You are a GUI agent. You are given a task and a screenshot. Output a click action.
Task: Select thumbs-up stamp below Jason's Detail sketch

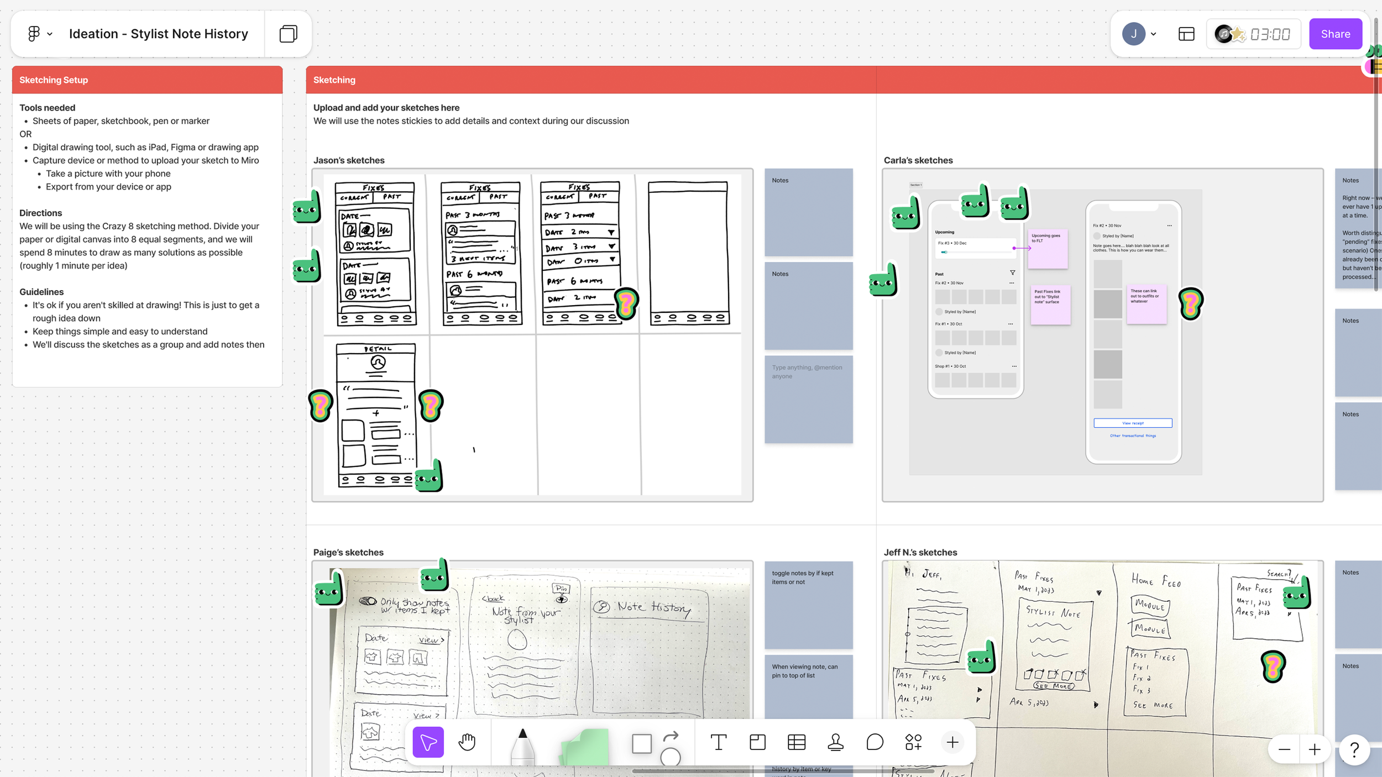429,475
